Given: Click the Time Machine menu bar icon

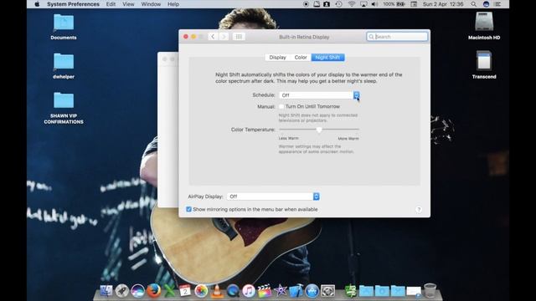Looking at the screenshot, I should point(338,4).
